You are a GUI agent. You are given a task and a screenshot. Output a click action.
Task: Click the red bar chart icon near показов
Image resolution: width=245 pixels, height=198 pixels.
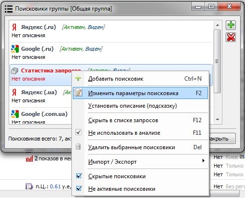pyautogui.click(x=29, y=159)
